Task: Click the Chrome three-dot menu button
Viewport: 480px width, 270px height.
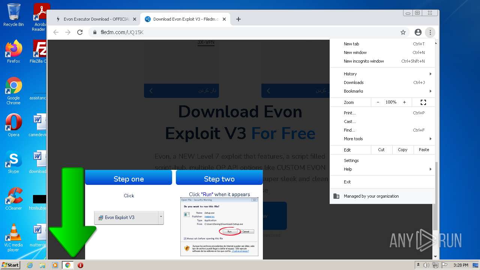Action: pyautogui.click(x=430, y=32)
